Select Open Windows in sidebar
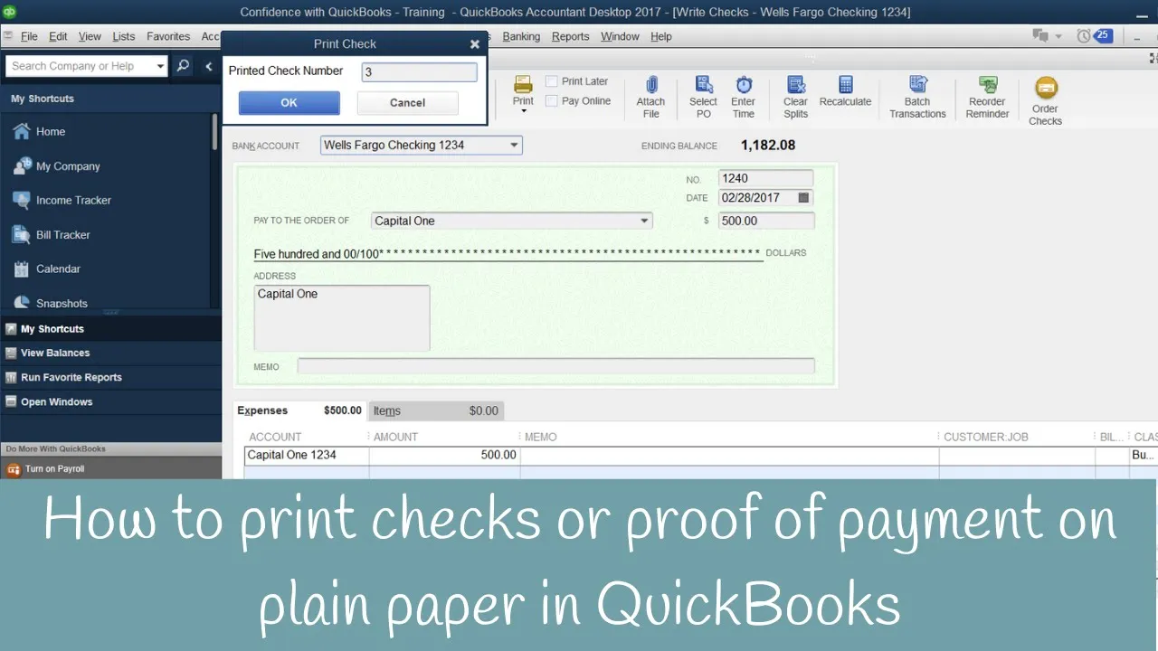 [x=110, y=401]
